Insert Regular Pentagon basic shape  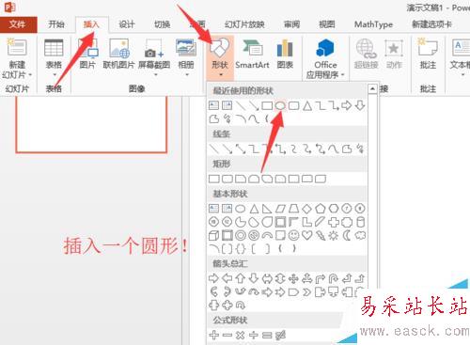coord(321,209)
